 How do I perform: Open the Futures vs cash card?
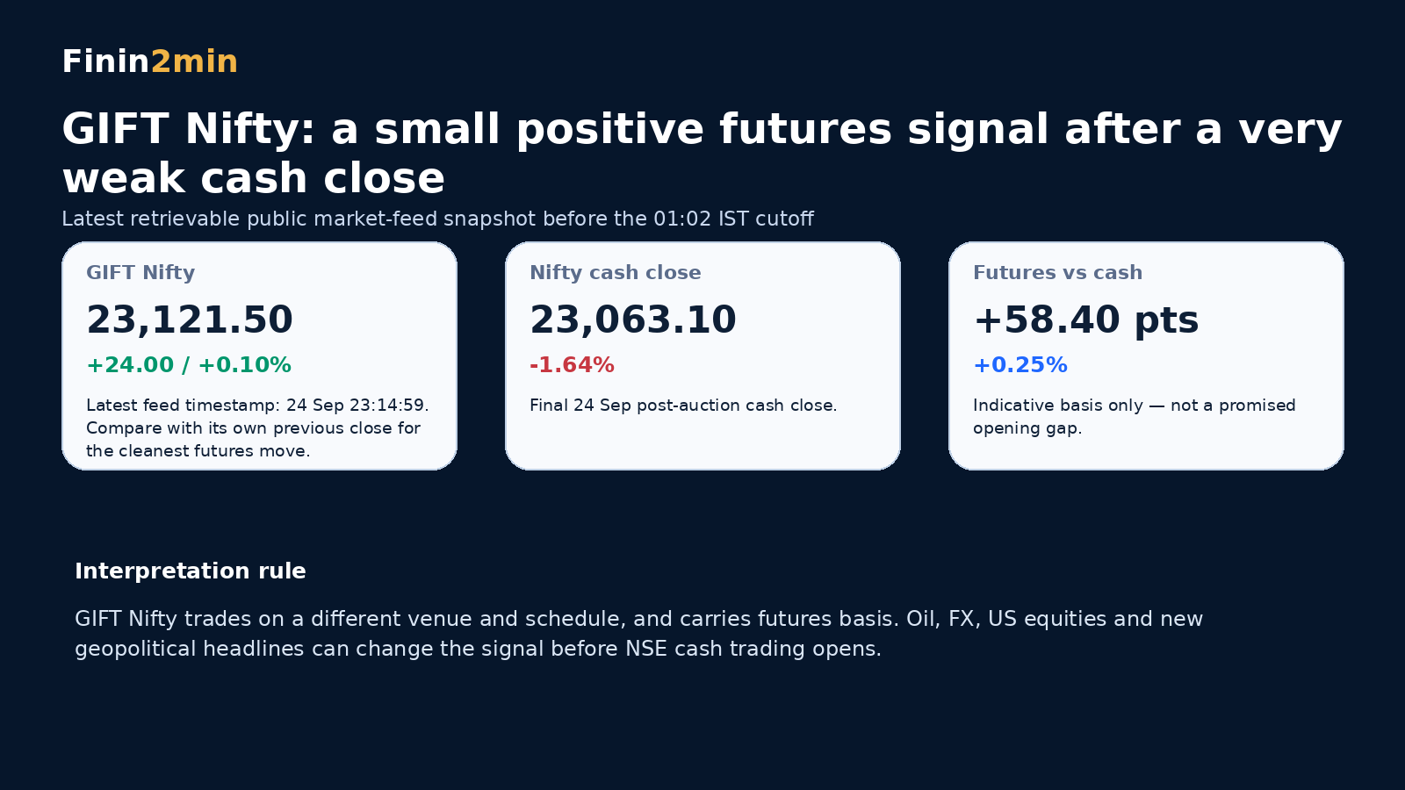1146,355
